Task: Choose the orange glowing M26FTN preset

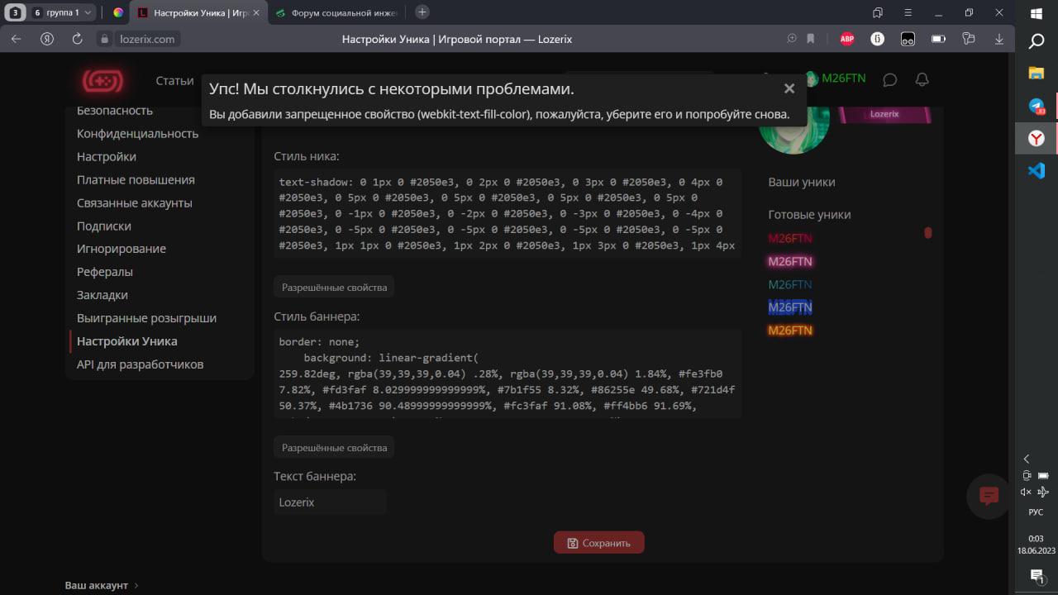Action: [790, 331]
